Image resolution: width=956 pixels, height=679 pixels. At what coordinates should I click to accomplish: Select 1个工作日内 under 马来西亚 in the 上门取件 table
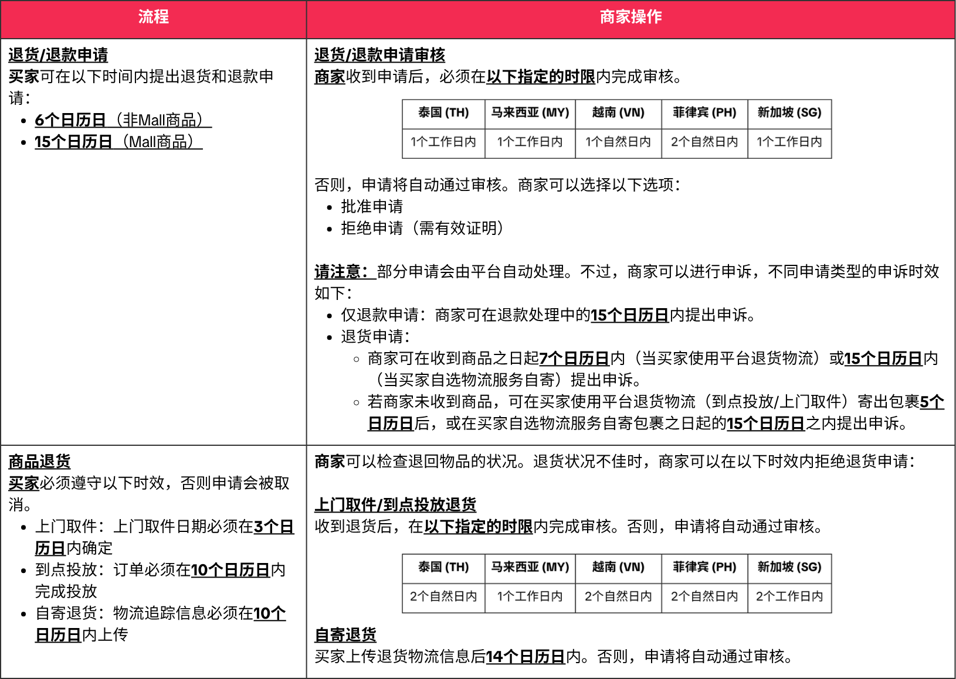[x=530, y=597]
